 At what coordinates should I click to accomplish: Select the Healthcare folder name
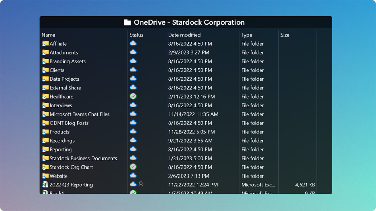pos(61,97)
